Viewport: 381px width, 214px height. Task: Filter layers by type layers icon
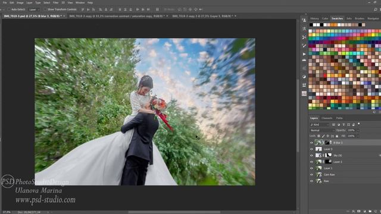(343, 125)
